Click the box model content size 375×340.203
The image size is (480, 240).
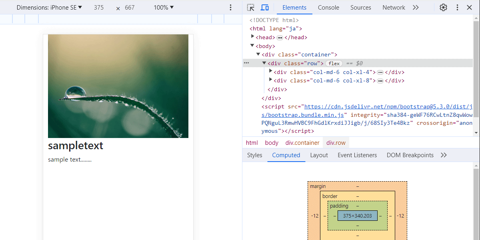[358, 216]
